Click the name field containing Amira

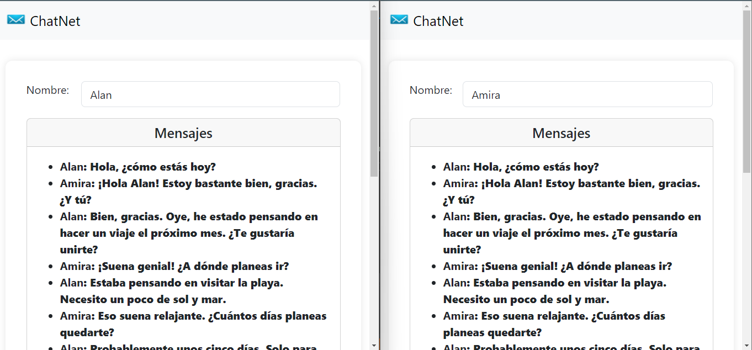click(x=587, y=94)
